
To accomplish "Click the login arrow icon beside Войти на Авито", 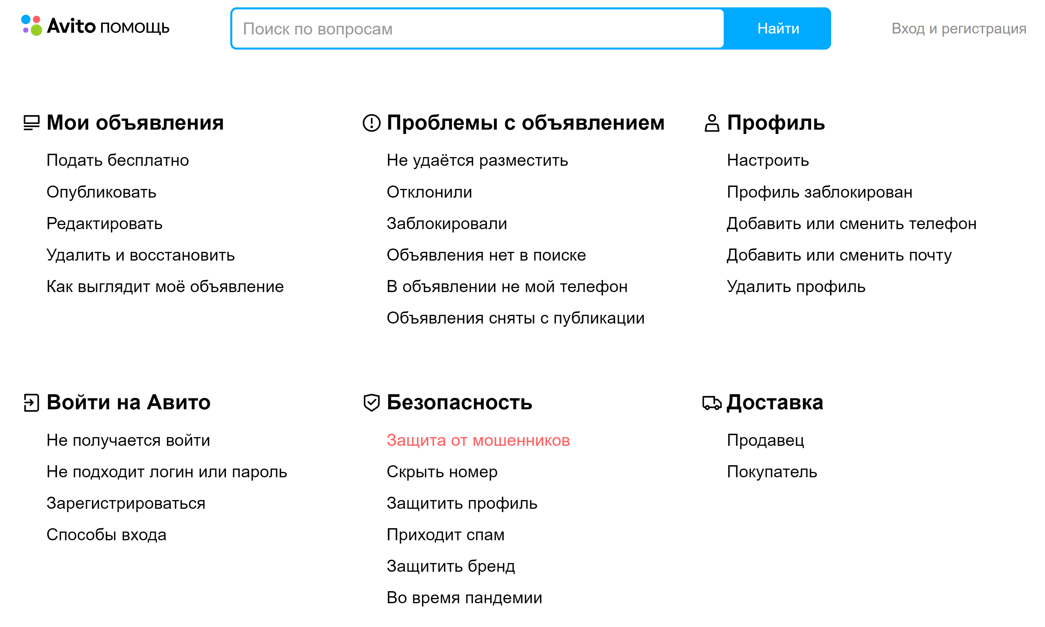I will coord(31,402).
